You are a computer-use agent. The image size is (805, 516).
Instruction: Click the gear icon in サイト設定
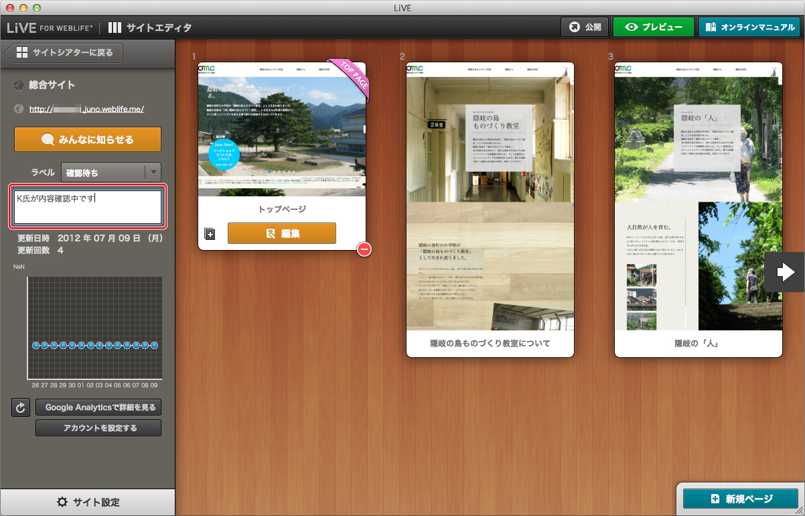pos(62,502)
